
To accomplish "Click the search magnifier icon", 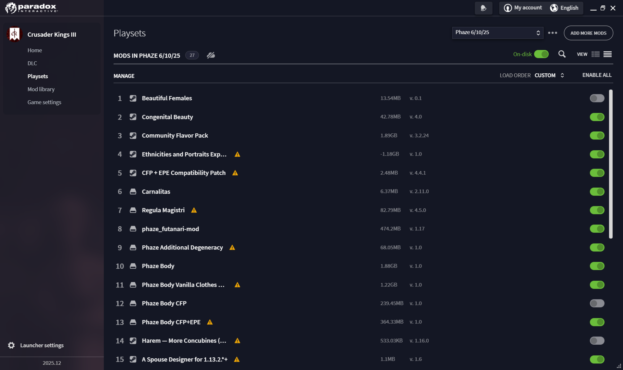I will (x=562, y=54).
